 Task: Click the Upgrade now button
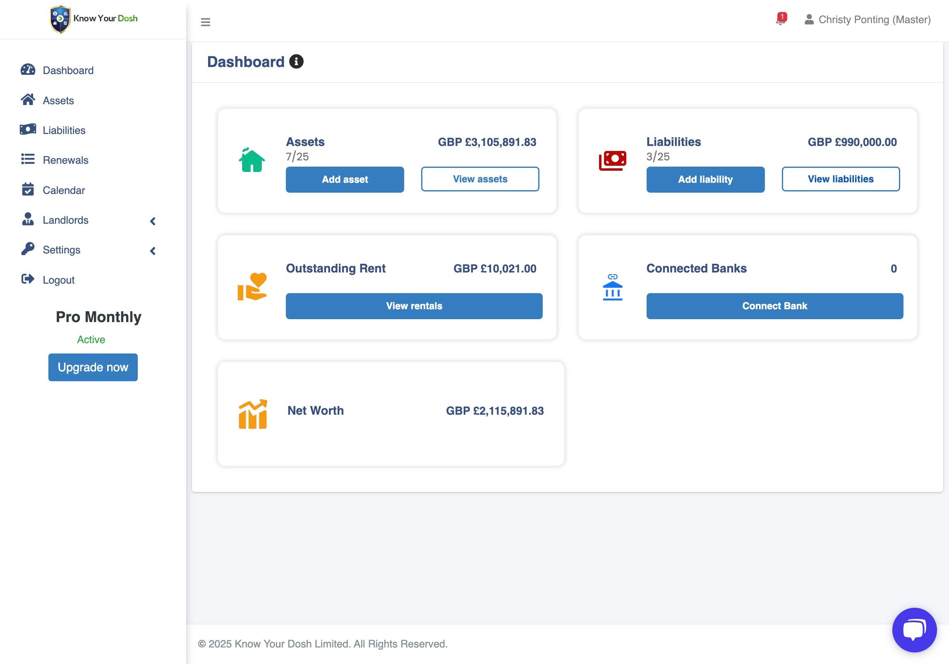tap(93, 367)
